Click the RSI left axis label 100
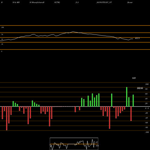Viewport: 150px width, 150px height. tap(2, 27)
